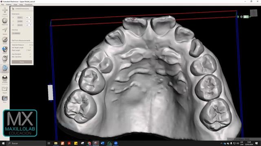Click the Grid Size value field
This screenshot has height=146, width=261.
[16, 33]
